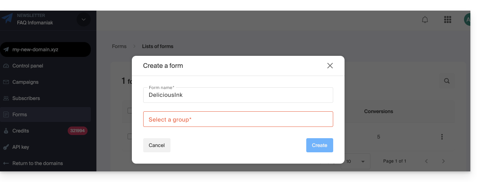
Task: Click the Create button
Action: [x=319, y=145]
